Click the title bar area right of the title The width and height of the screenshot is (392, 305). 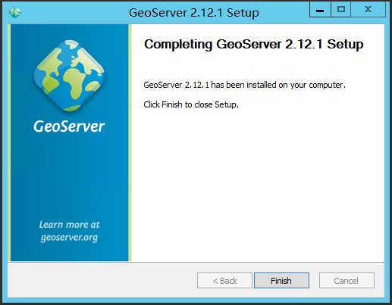click(x=284, y=13)
